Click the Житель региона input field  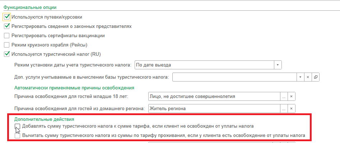click(214, 109)
